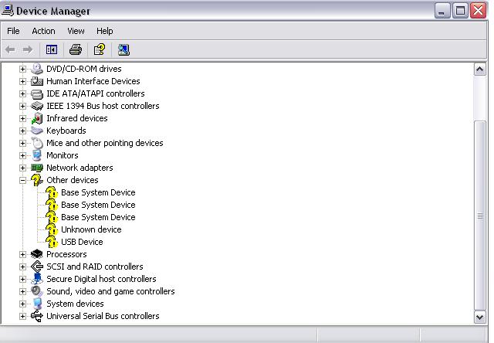Expand the System devices node

pyautogui.click(x=22, y=304)
